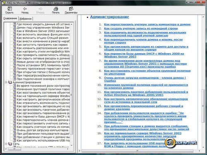
Task: Open topic icon for 'Как внести изменения в реестр'
Action: click(x=14, y=41)
